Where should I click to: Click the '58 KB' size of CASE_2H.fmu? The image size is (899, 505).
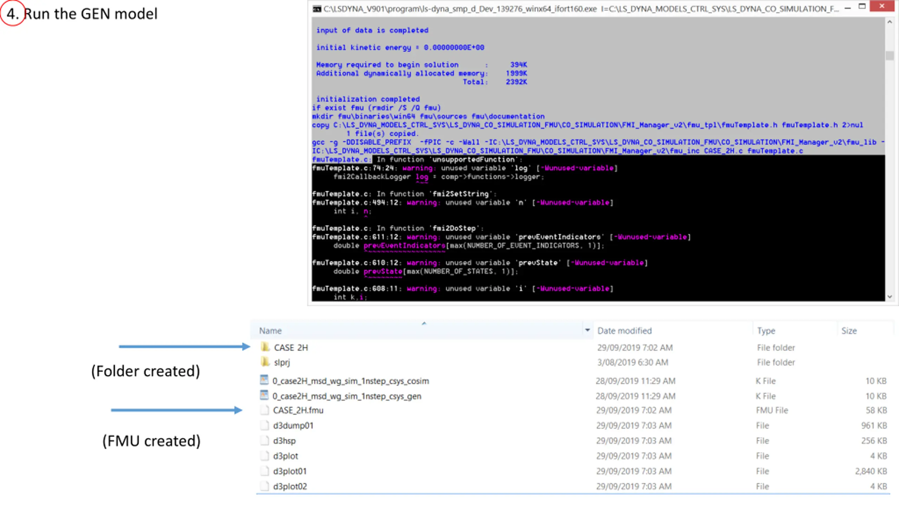pos(876,410)
